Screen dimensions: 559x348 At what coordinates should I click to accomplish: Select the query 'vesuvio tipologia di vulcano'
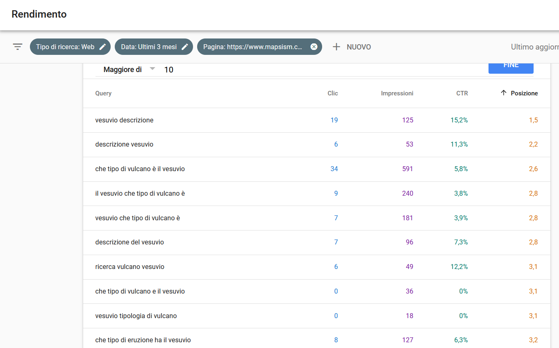click(x=136, y=316)
